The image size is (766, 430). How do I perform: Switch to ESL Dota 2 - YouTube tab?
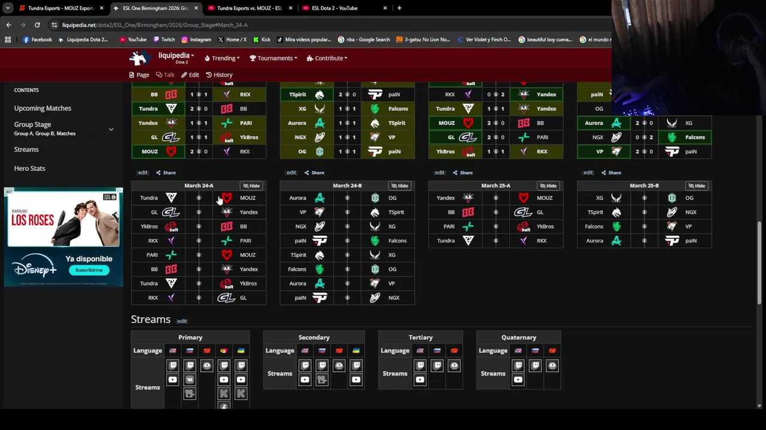click(344, 8)
